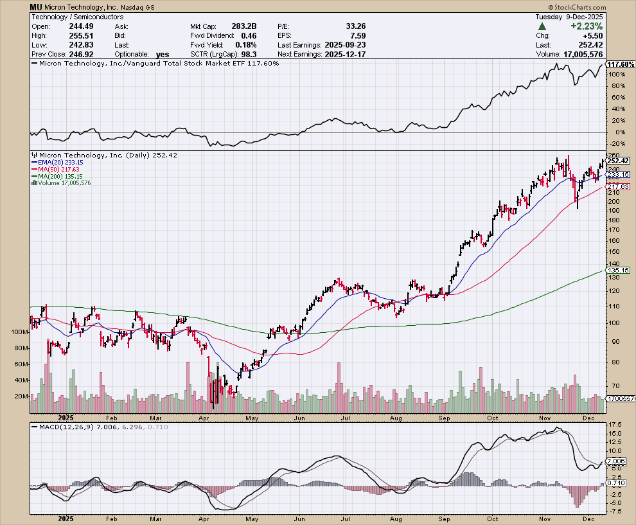Click the 70 label on the price axis

click(x=615, y=386)
